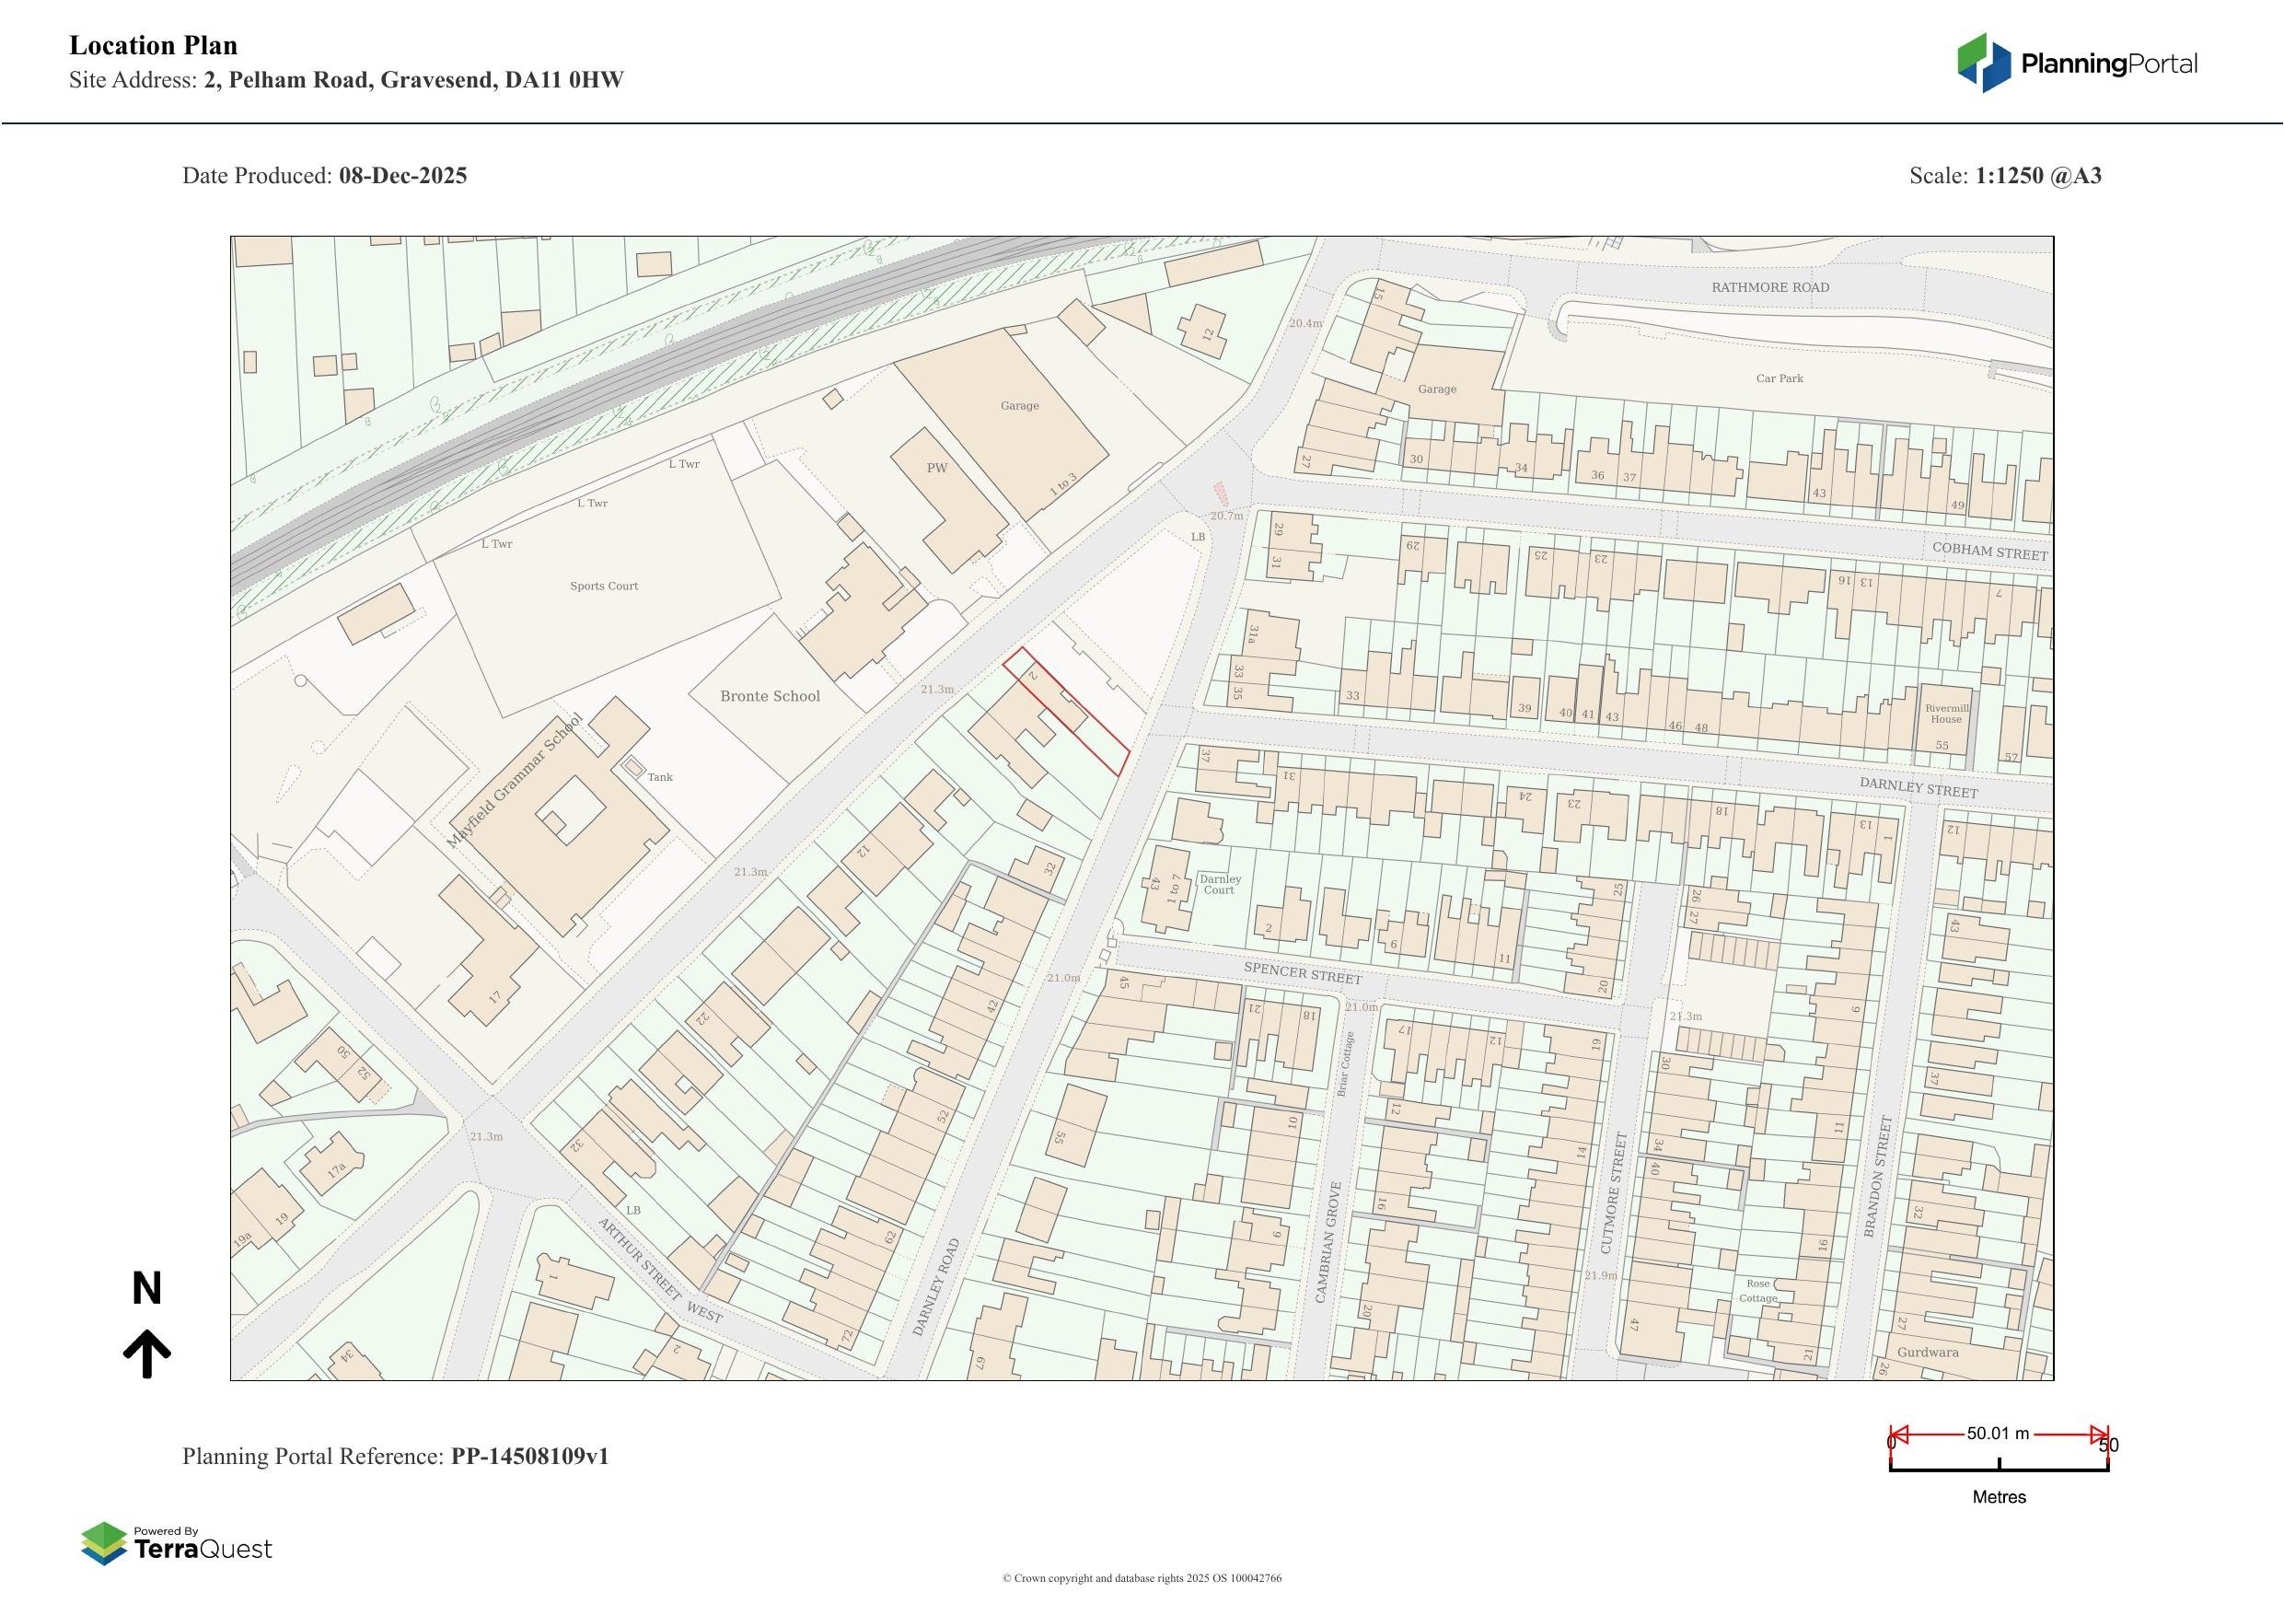Click the Mayfield Grammar School label
This screenshot has height=1615, width=2284.
tap(514, 781)
